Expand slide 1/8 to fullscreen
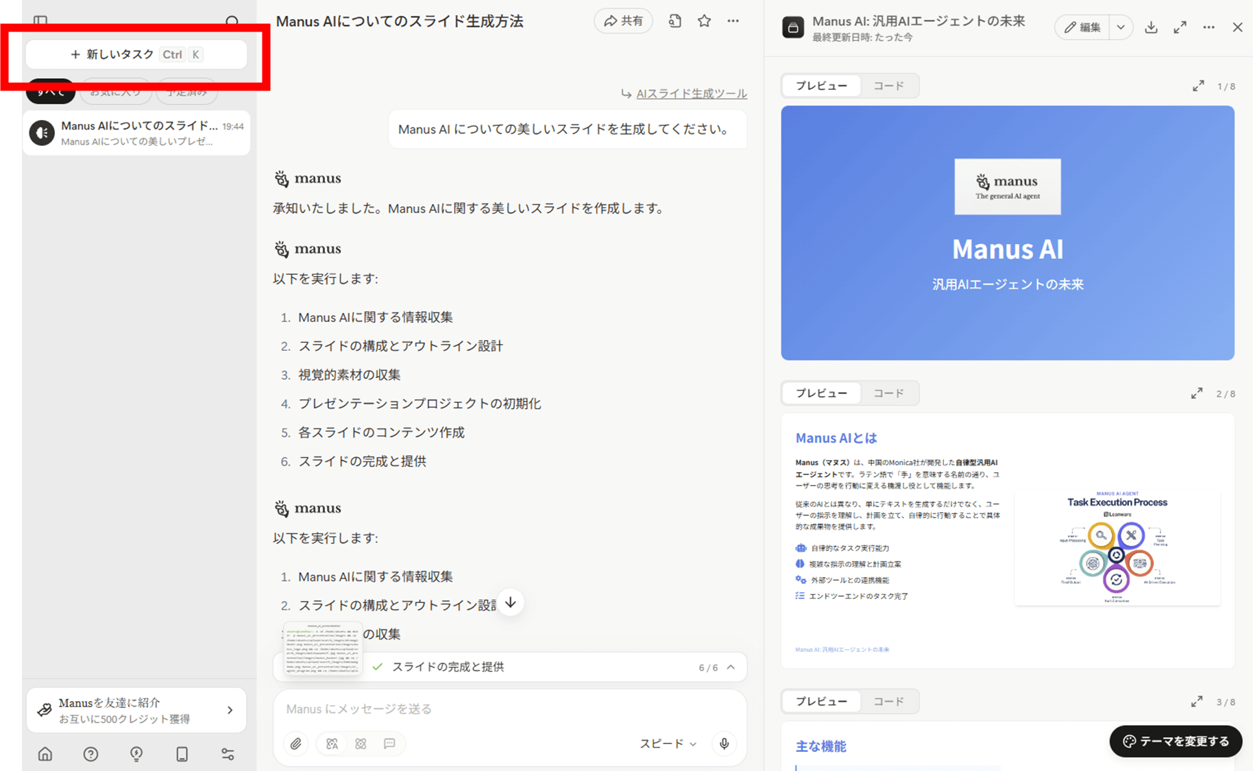The height and width of the screenshot is (771, 1253). pos(1198,86)
